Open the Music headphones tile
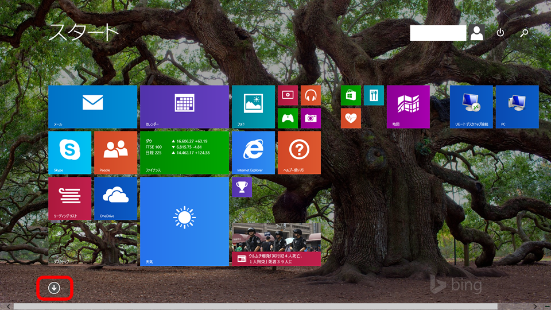The image size is (551, 310). (x=311, y=95)
